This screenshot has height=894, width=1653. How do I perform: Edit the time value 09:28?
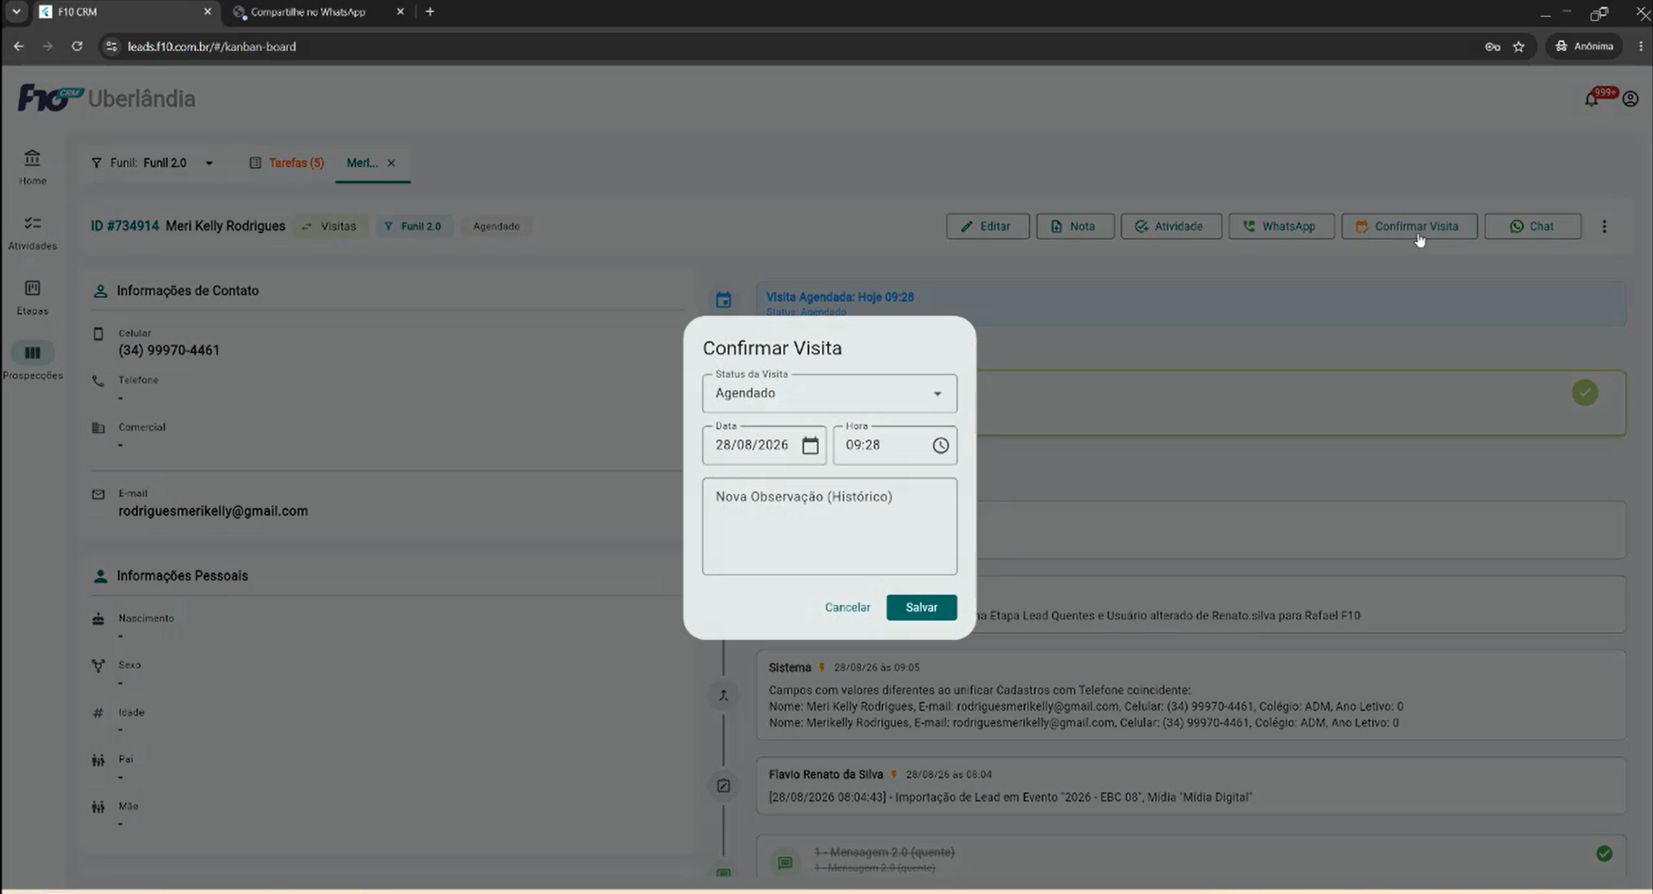863,445
